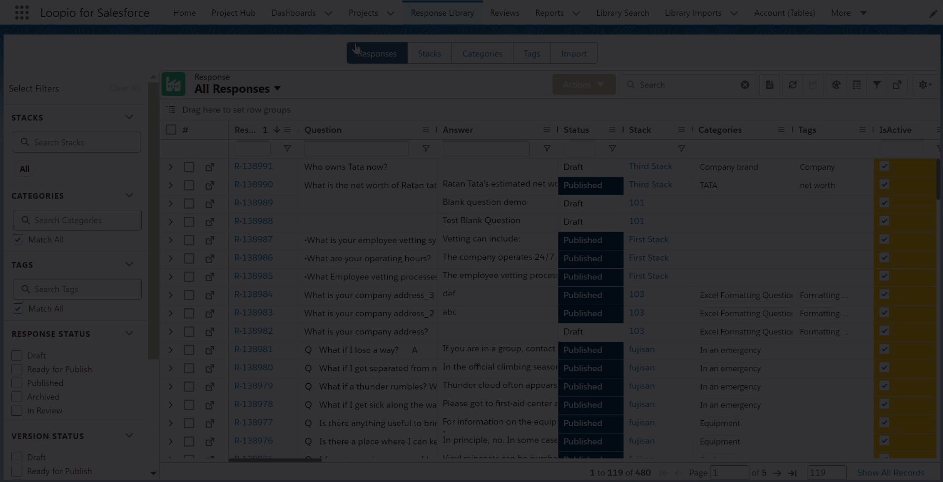Toggle Categories Match All checkbox
Viewport: 943px width, 482px height.
[18, 240]
